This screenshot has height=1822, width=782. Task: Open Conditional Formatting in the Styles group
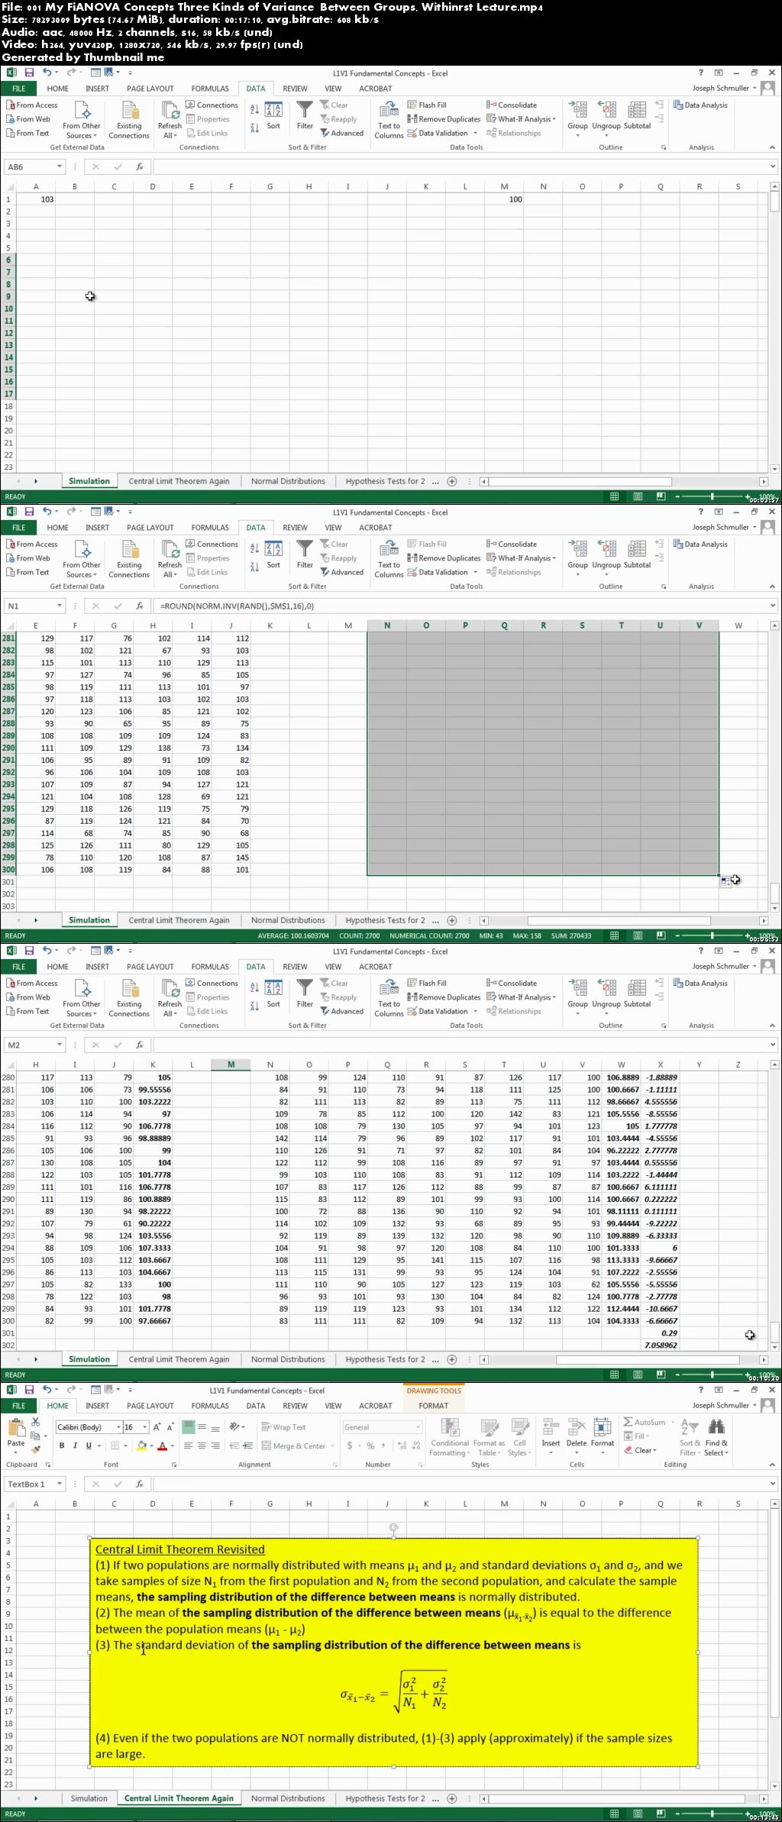click(x=449, y=1437)
